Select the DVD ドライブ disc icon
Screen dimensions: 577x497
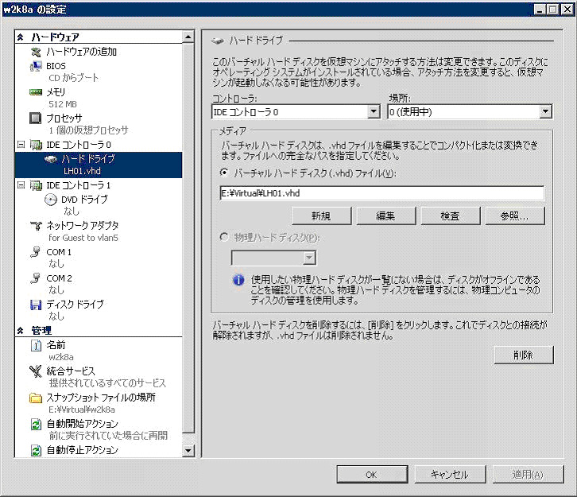click(51, 200)
